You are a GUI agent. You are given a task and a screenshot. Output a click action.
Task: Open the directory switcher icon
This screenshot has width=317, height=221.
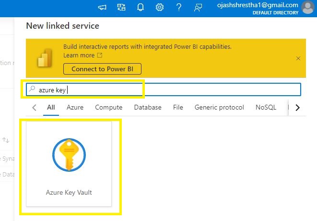121,7
